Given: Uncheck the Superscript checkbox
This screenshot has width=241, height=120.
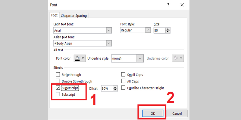Looking at the screenshot, I should click(58, 88).
